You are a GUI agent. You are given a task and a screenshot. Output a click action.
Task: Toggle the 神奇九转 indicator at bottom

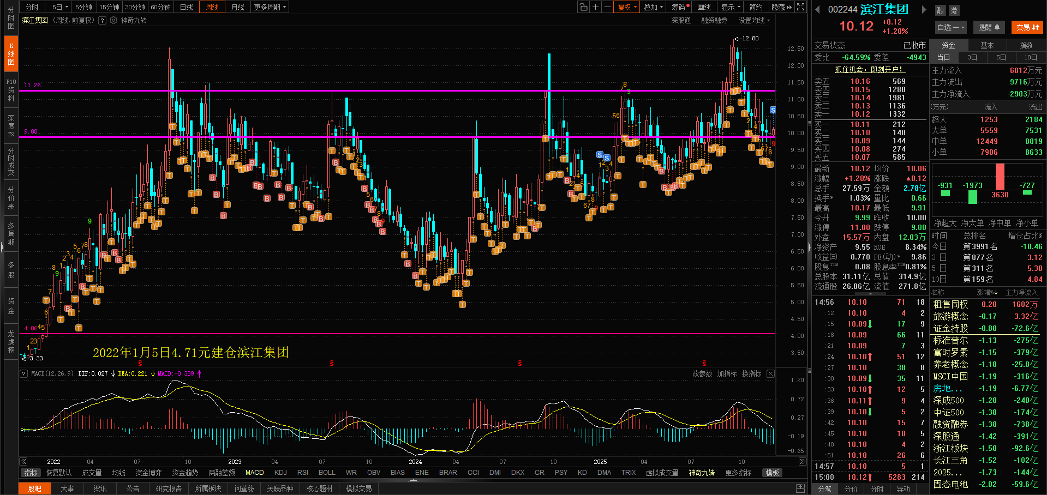tap(701, 473)
